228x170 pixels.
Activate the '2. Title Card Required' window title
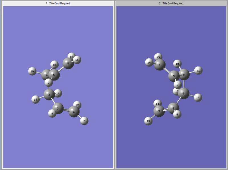(171, 3)
